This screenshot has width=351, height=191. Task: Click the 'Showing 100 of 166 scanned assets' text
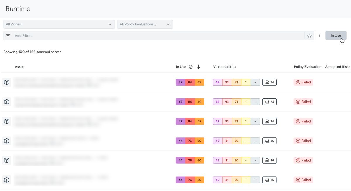(32, 52)
